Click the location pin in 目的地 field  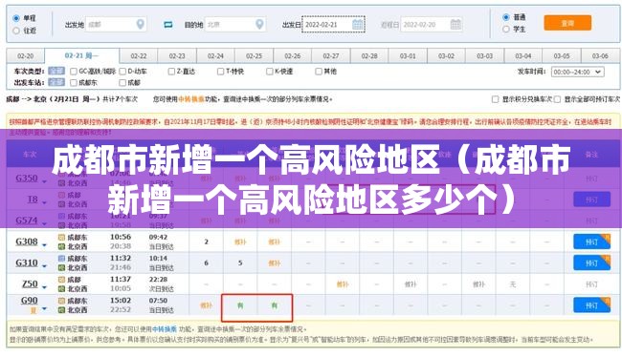(259, 24)
